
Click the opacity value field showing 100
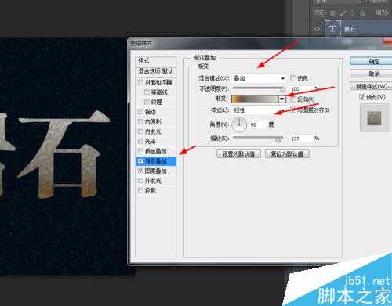point(301,89)
